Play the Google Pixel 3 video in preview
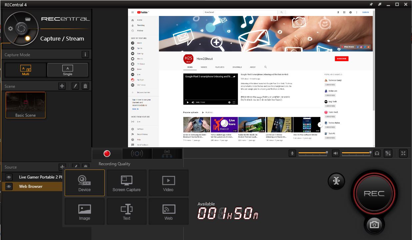 click(188, 102)
